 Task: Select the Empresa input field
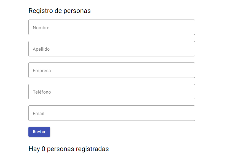click(x=111, y=70)
